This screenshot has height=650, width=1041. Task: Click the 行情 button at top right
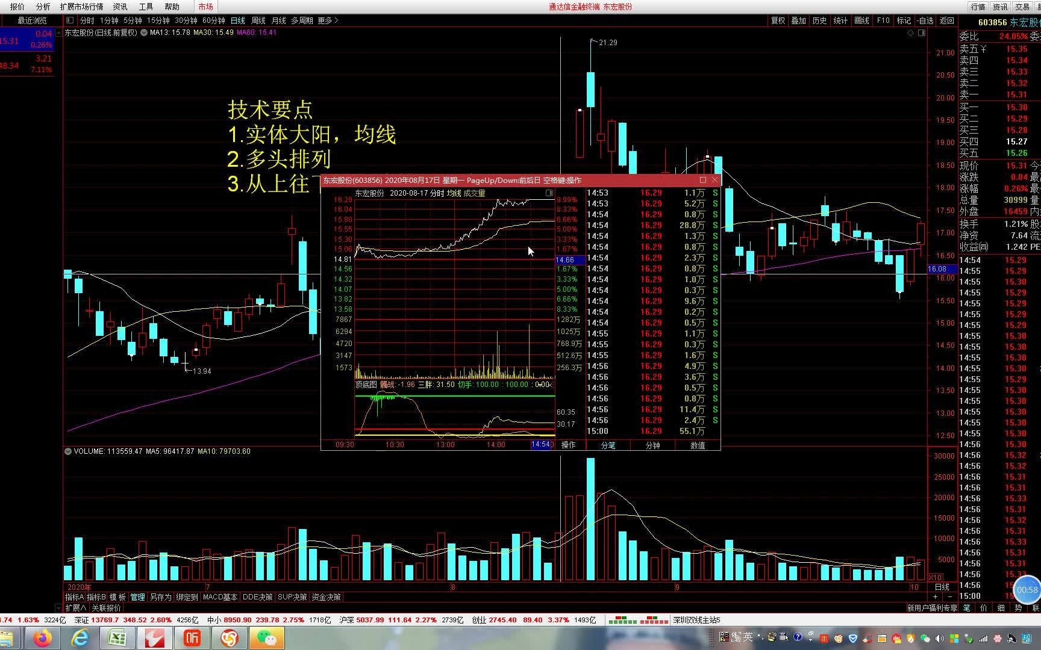pyautogui.click(x=978, y=7)
